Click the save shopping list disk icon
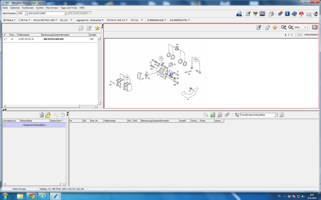321x200 pixels. tap(63, 115)
